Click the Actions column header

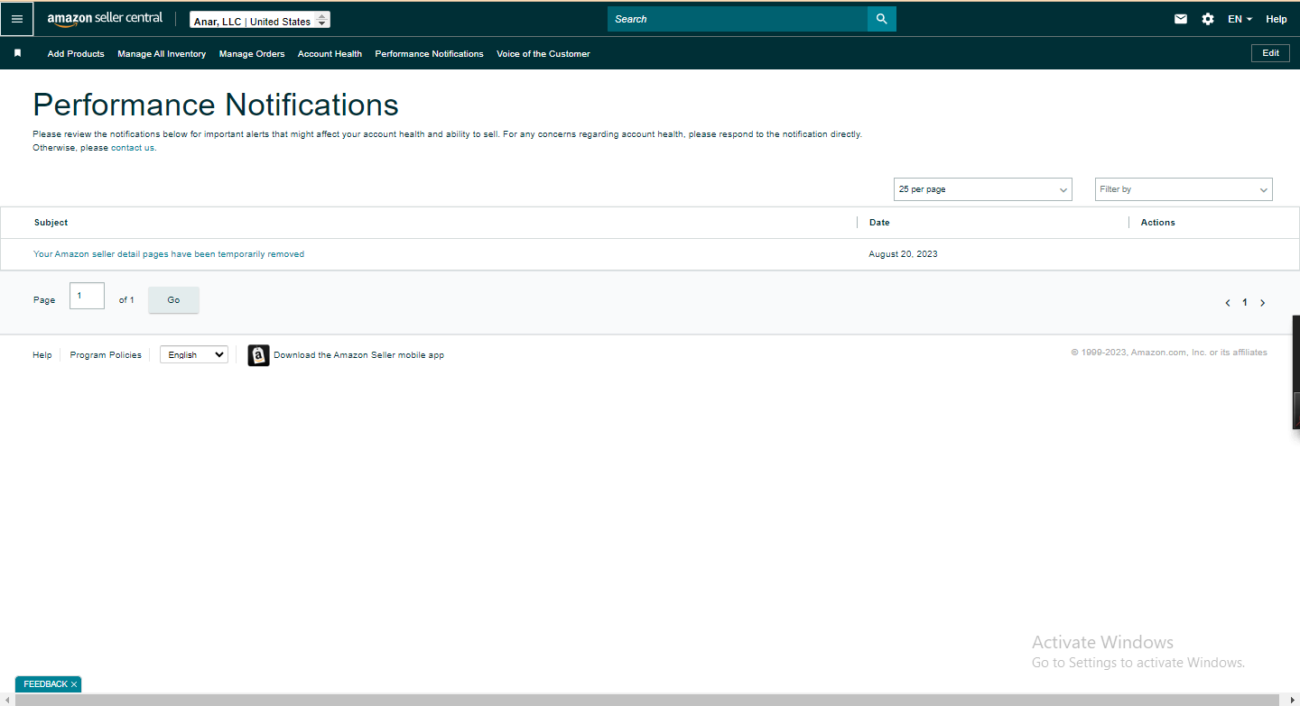1158,223
